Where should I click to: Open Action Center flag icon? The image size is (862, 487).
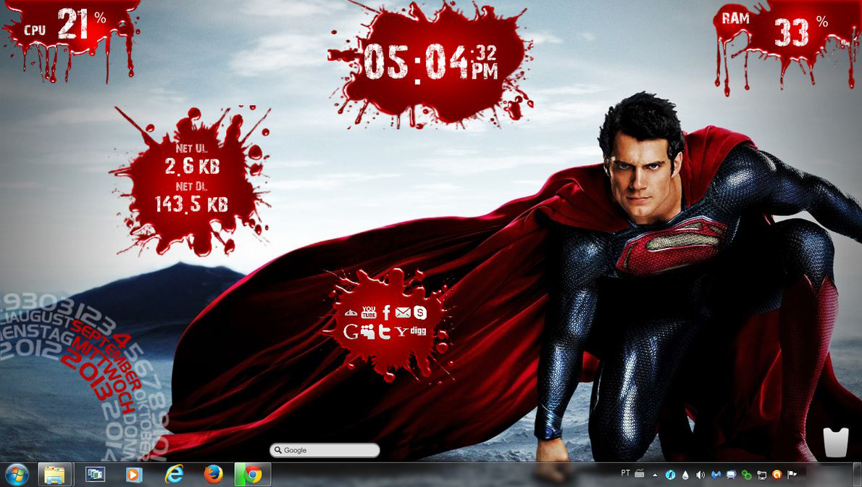tap(792, 475)
